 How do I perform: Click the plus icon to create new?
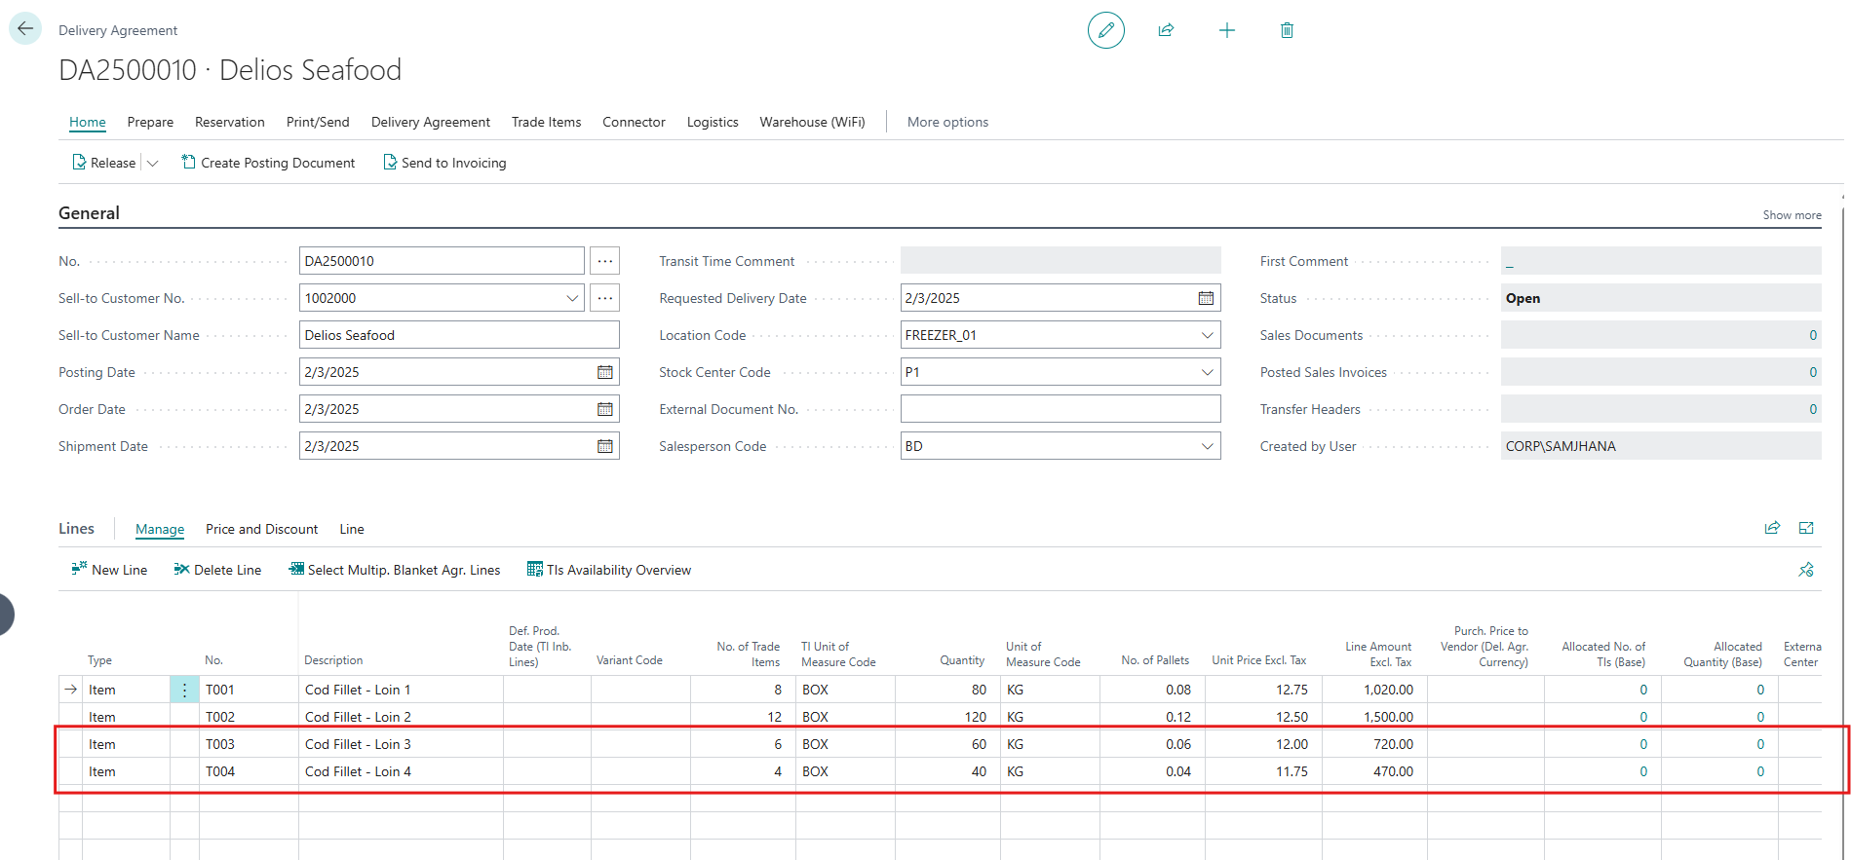tap(1226, 30)
